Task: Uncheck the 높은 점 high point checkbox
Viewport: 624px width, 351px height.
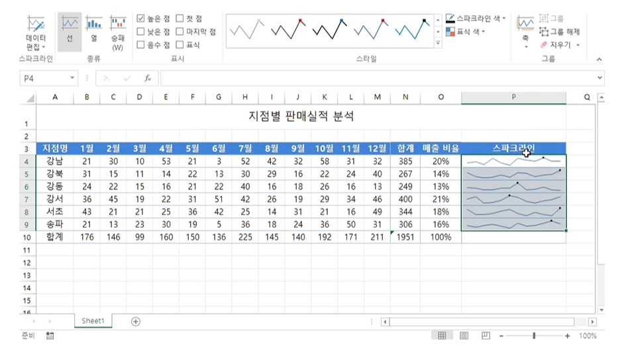Action: point(140,19)
